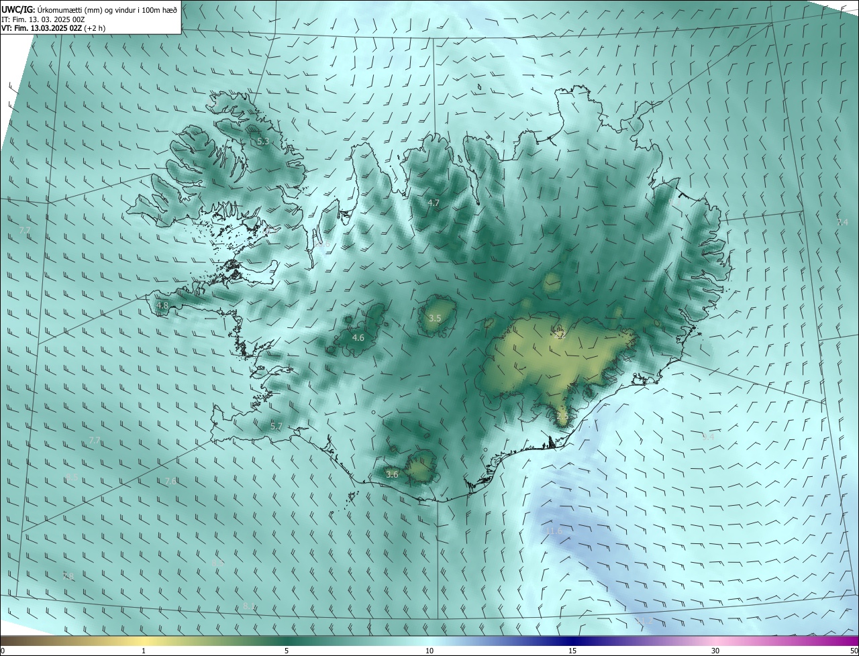Click the 7.6 value label on the map
The height and width of the screenshot is (656, 859).
tap(170, 481)
